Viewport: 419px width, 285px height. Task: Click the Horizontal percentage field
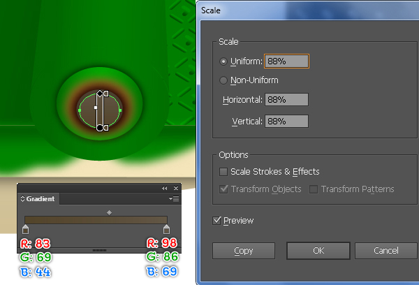point(286,99)
